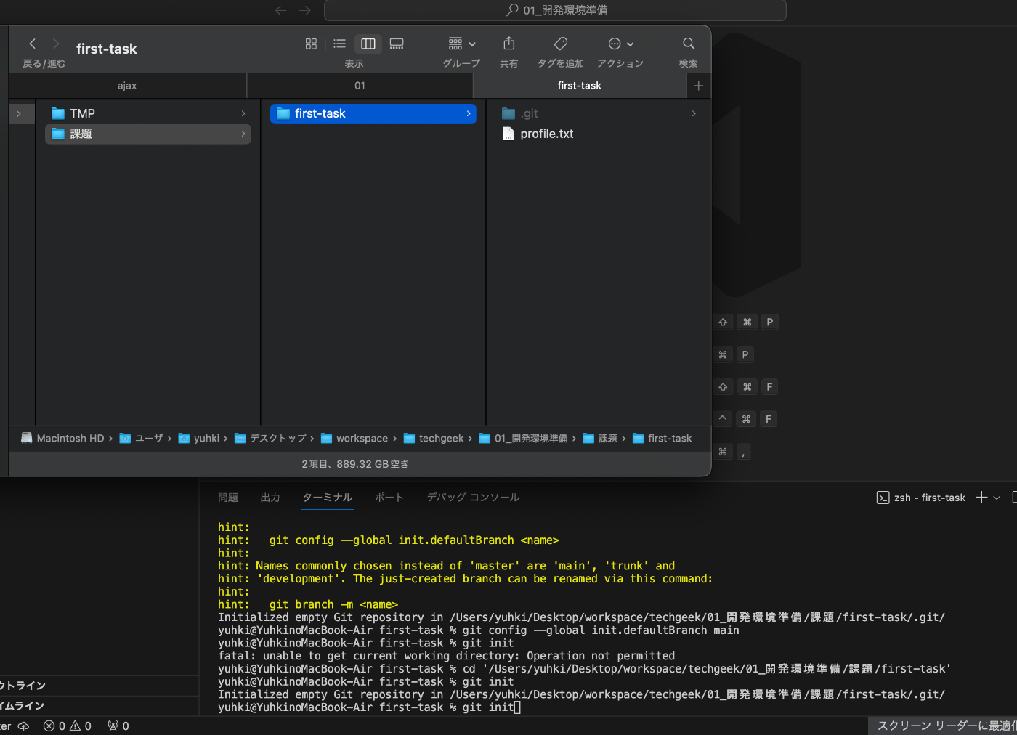The width and height of the screenshot is (1017, 735).
Task: Switch to the 01 Finder tab
Action: point(360,86)
